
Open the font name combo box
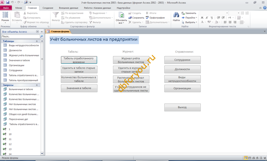(x=214, y=13)
